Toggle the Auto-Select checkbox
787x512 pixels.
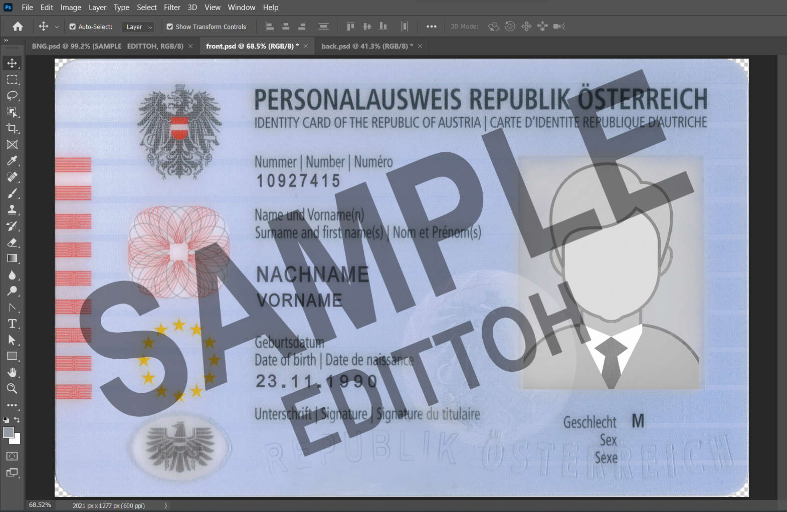click(x=73, y=27)
